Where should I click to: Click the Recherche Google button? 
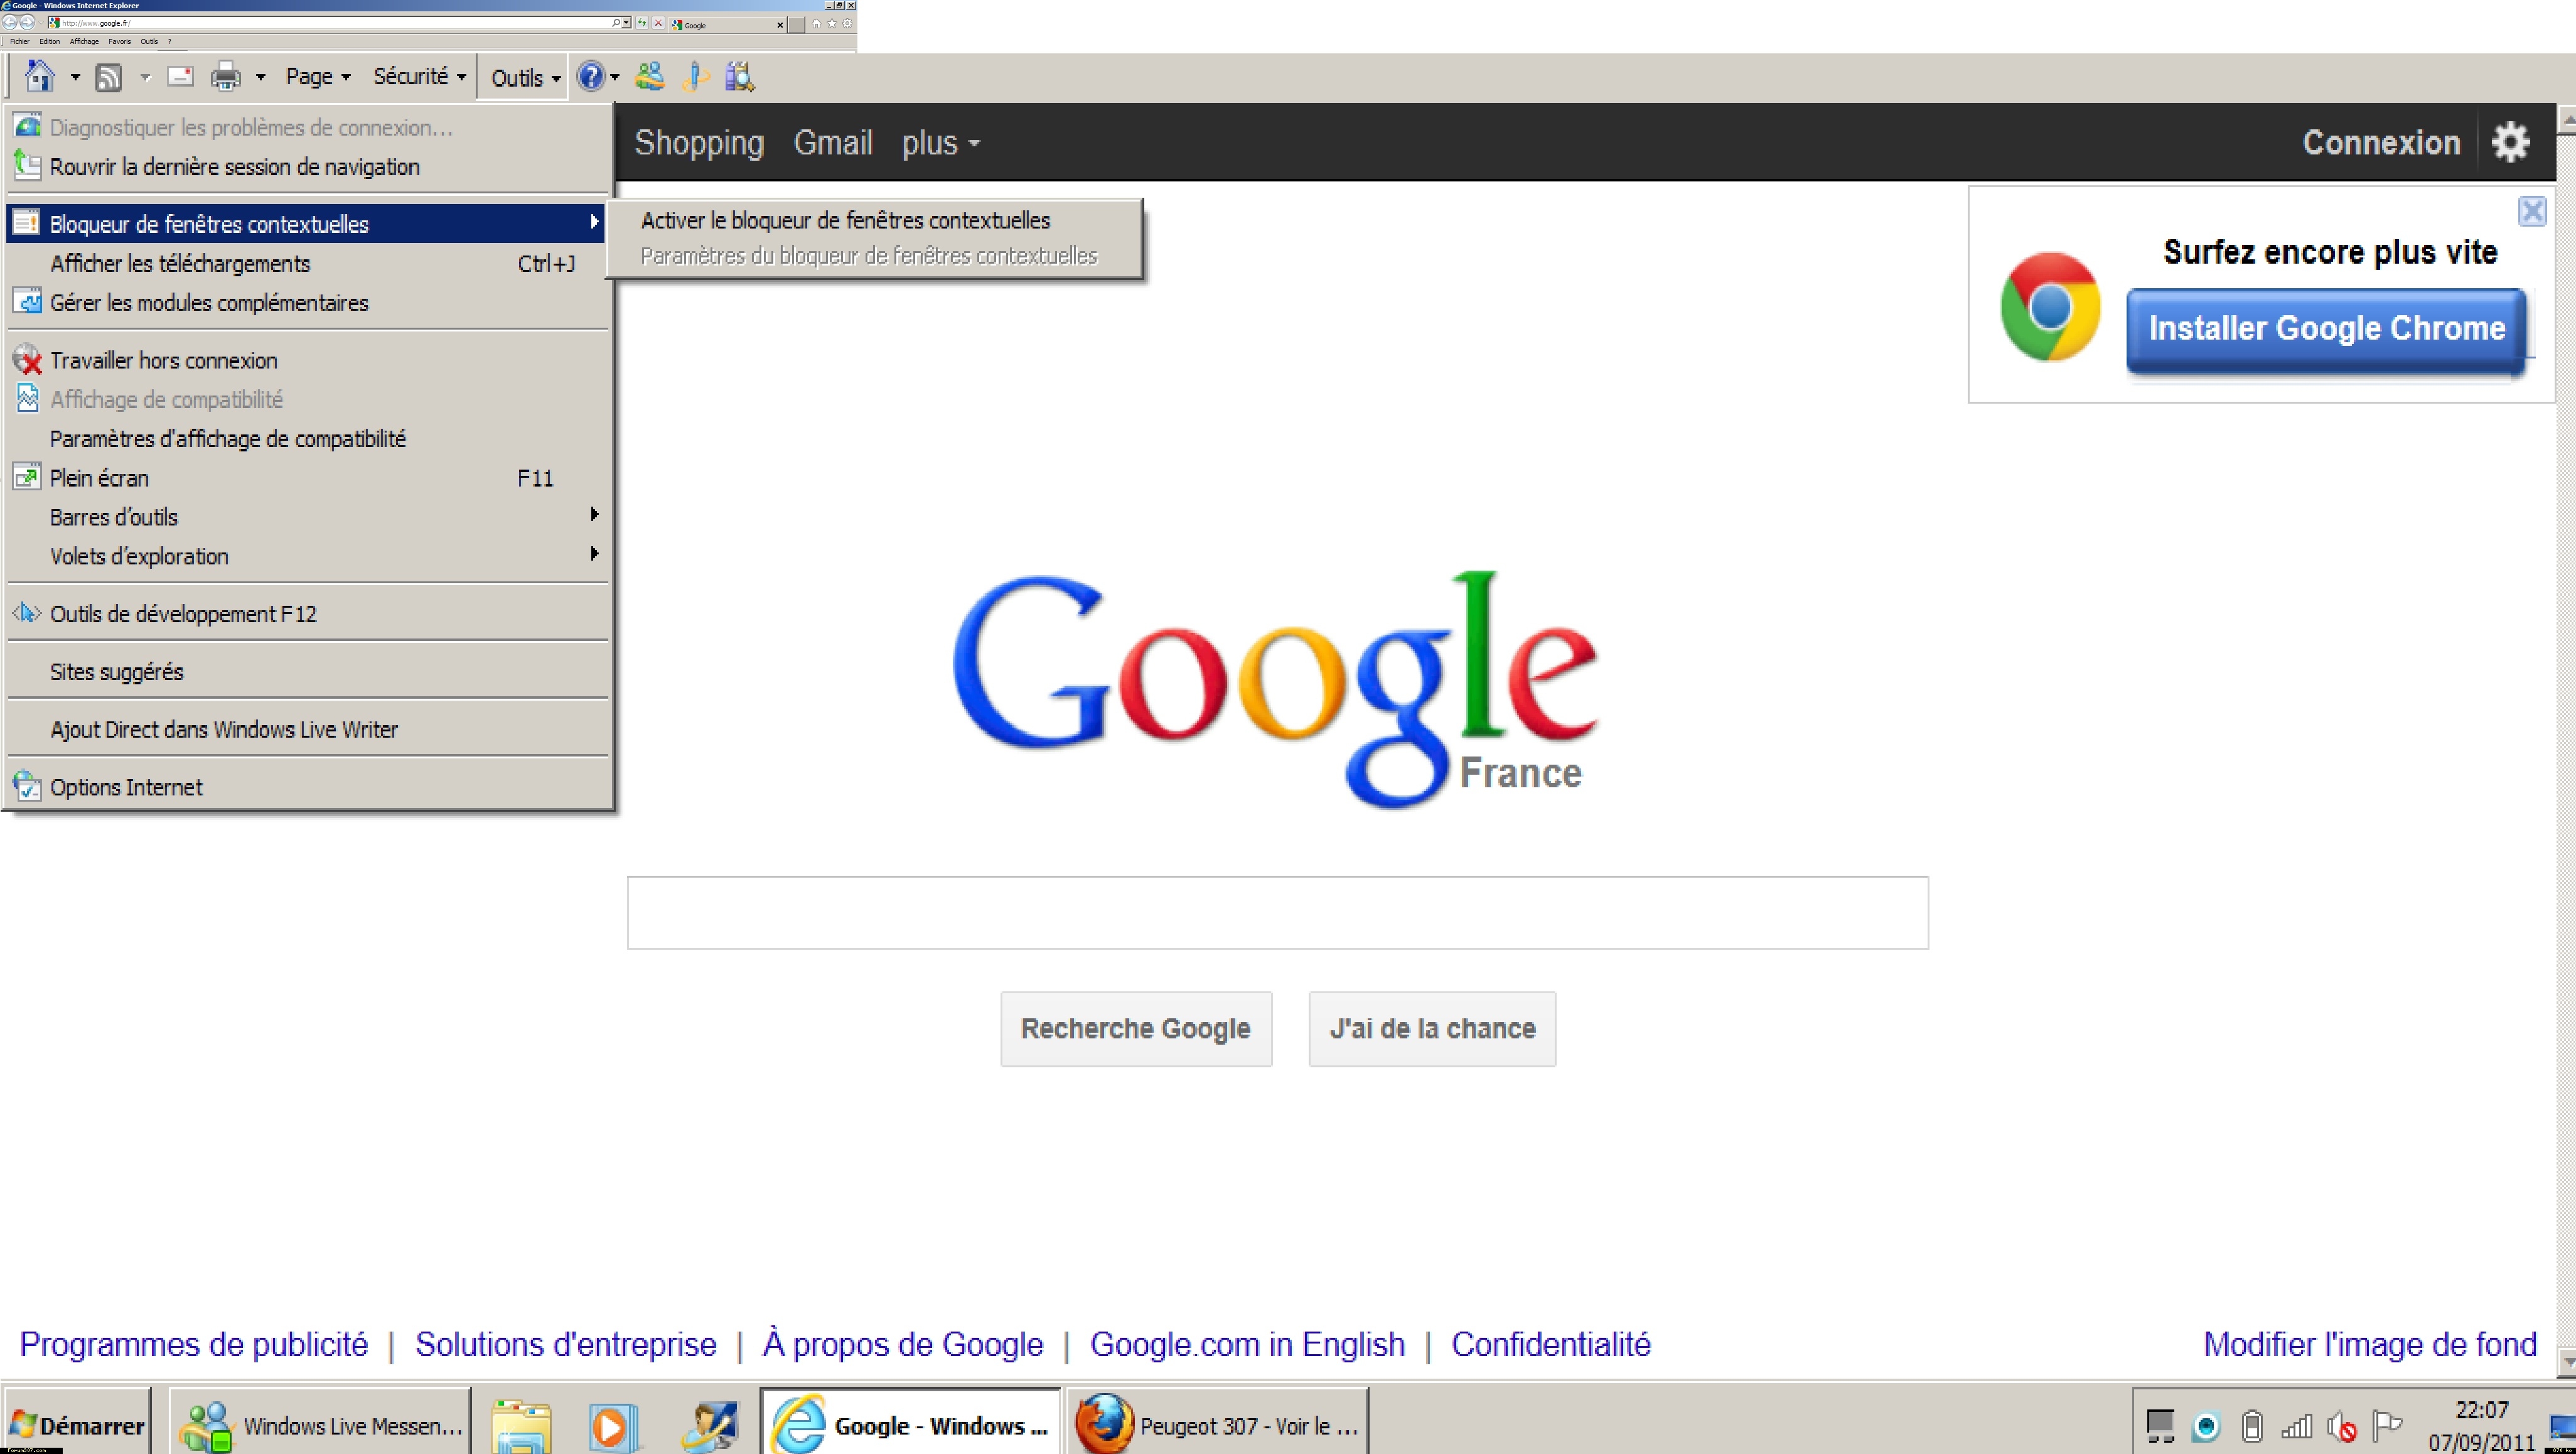click(1136, 1029)
